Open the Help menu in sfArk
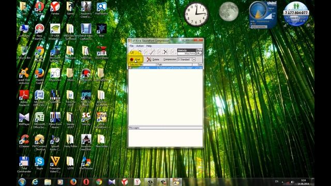Image resolution: width=331 pixels, height=186 pixels. (149, 46)
